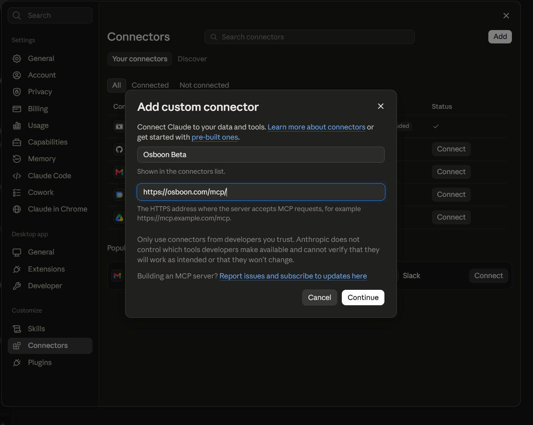Select the All filter tab
533x425 pixels.
[x=117, y=85]
